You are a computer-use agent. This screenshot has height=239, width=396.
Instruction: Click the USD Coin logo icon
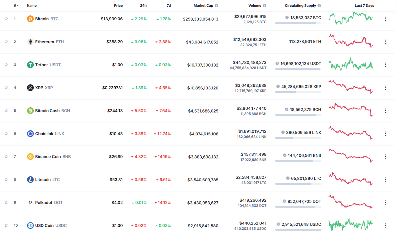(30, 225)
